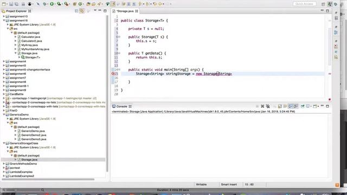This screenshot has height=195, width=347.
Task: Maximize the Console view
Action: click(x=327, y=106)
